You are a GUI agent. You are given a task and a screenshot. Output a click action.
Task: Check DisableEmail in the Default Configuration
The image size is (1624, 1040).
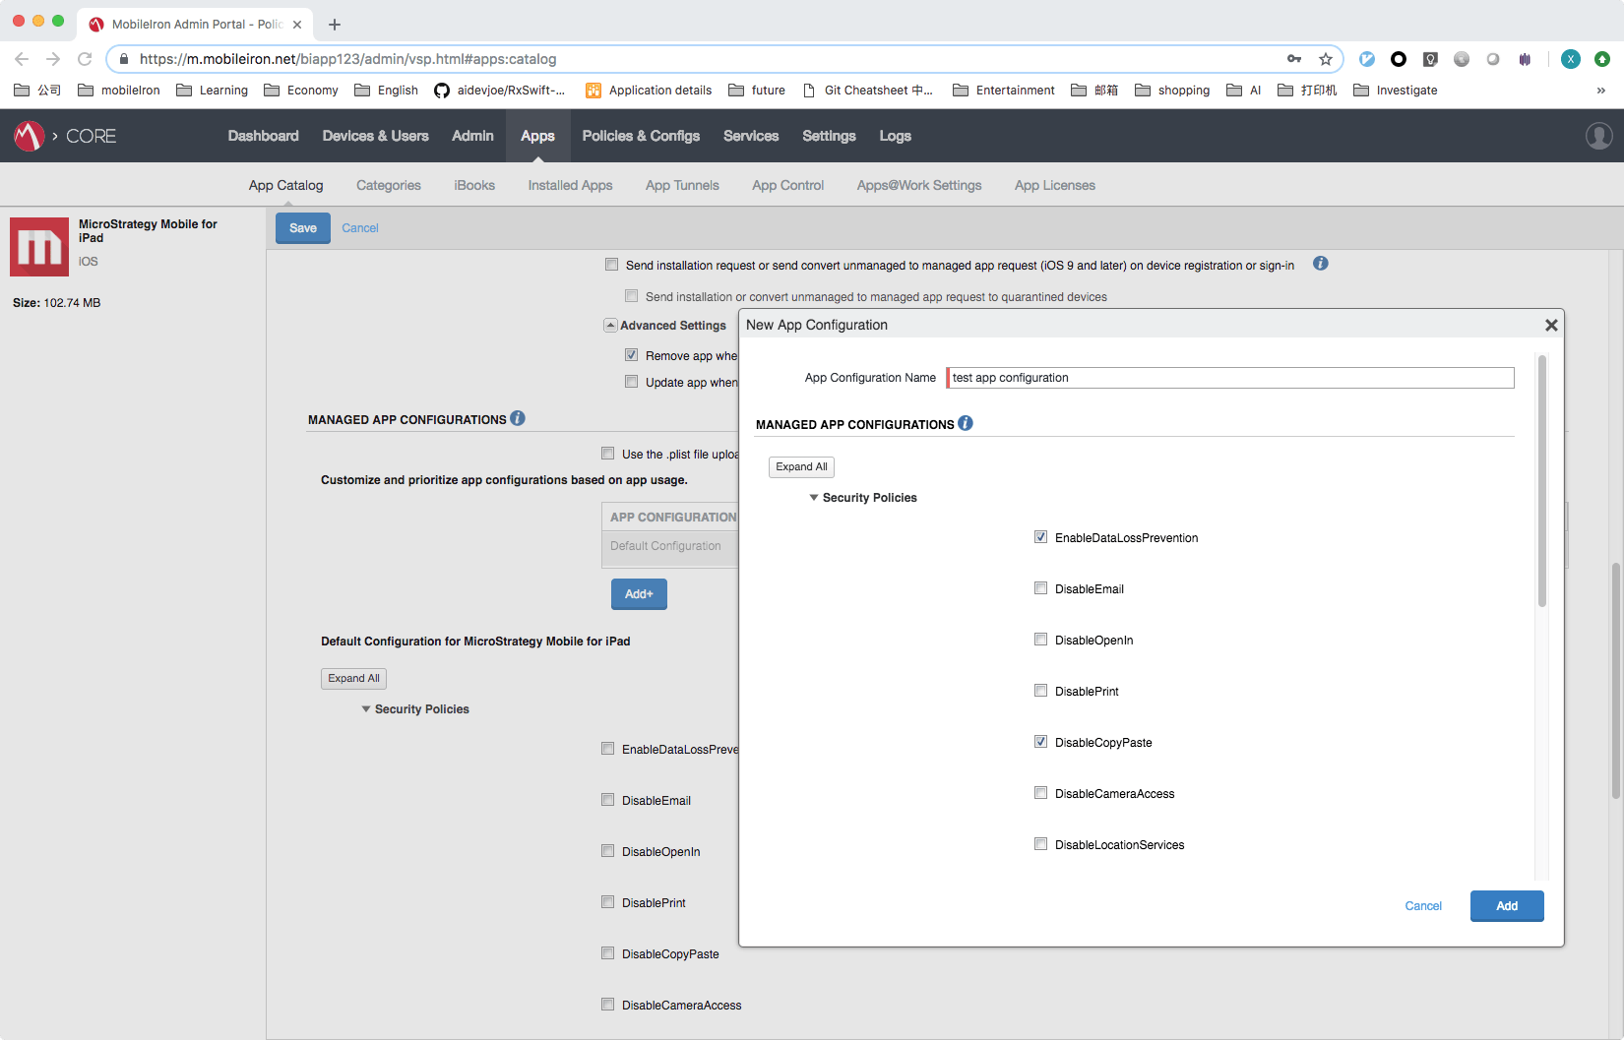[608, 800]
